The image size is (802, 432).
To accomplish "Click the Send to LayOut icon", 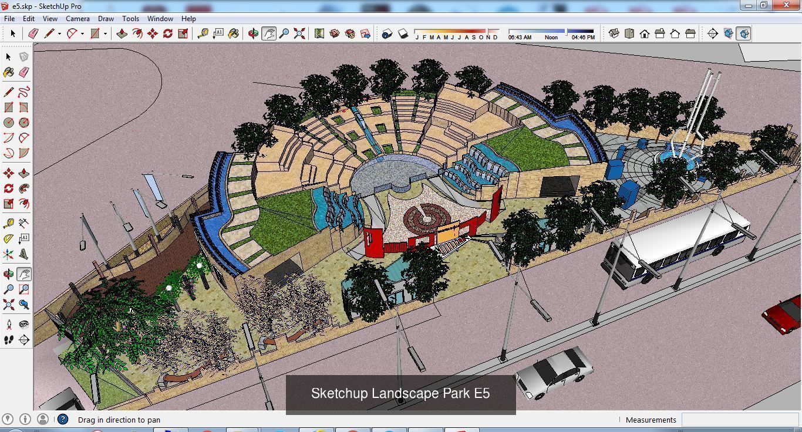I will coord(365,33).
